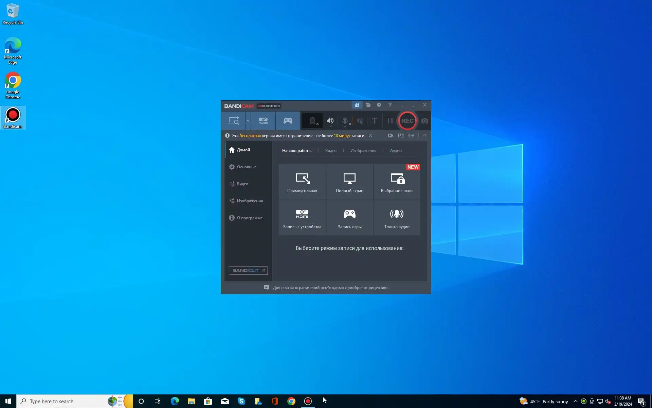Click the lock registration icon
652x408 pixels.
point(357,105)
